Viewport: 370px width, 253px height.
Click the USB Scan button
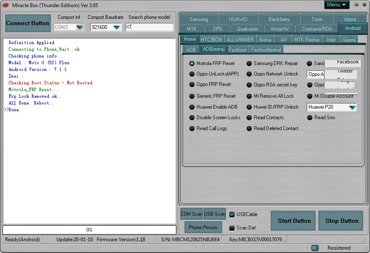[215, 214]
